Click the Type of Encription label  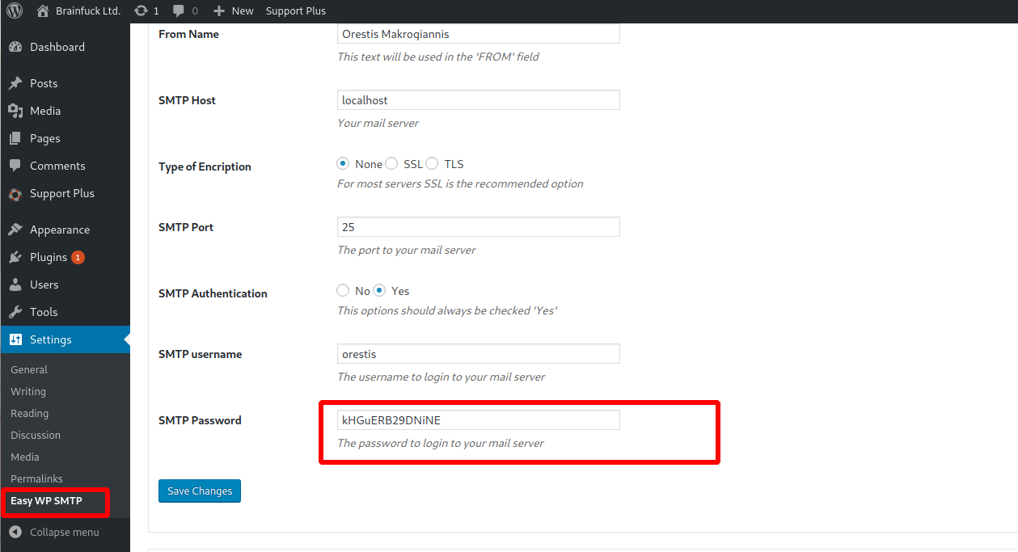tap(205, 166)
